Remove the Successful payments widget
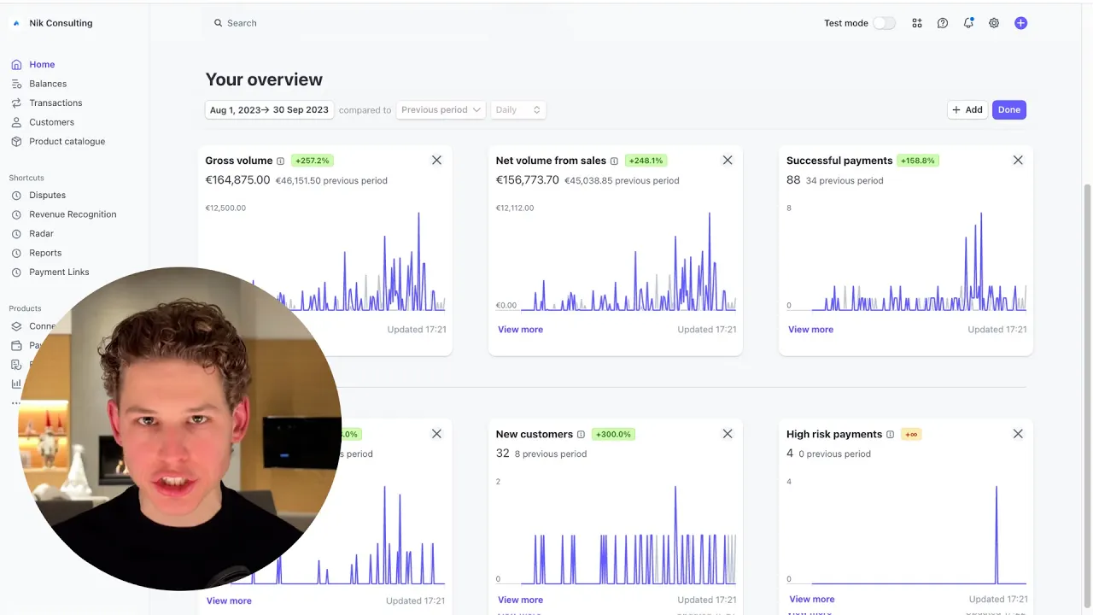 click(1018, 160)
